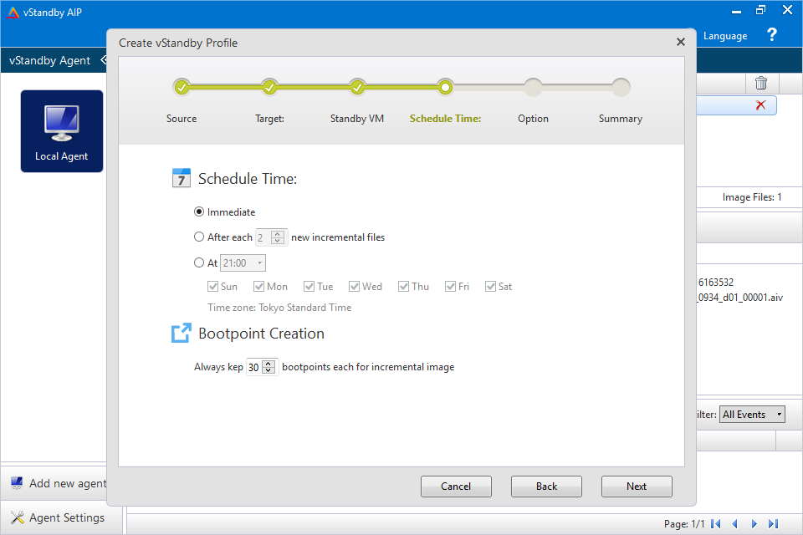Adjust the bootpoints count stepper
The image size is (803, 535).
(269, 367)
